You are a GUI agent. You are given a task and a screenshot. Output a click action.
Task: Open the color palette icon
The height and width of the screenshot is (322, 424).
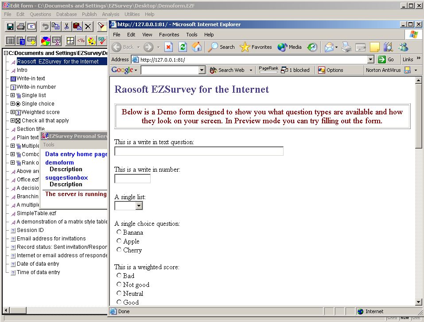pyautogui.click(x=92, y=41)
